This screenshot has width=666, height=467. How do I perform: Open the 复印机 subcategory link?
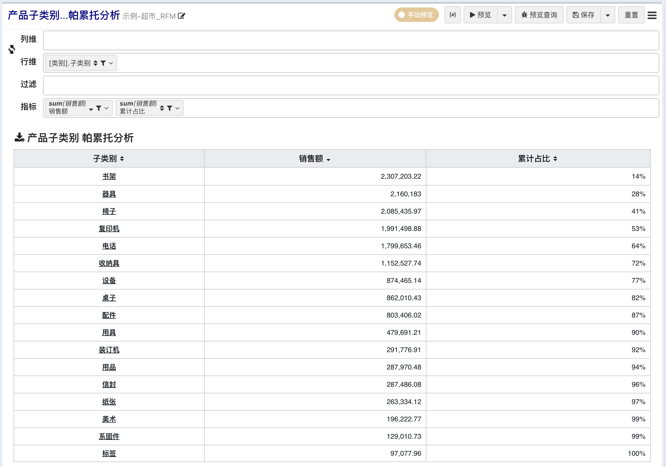pyautogui.click(x=109, y=229)
